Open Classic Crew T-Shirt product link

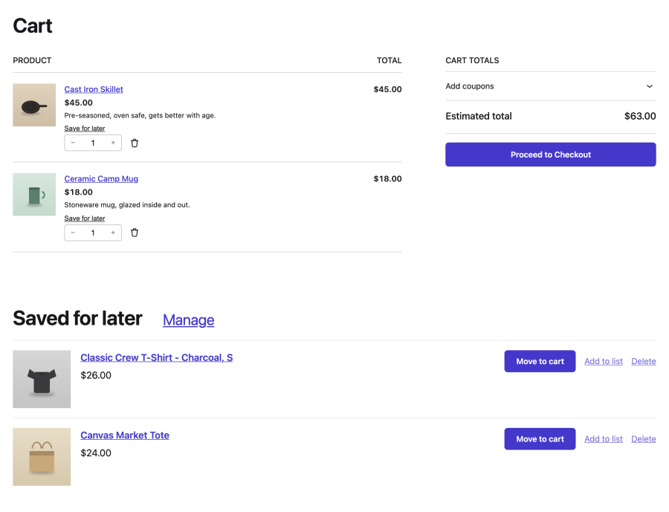pyautogui.click(x=157, y=357)
